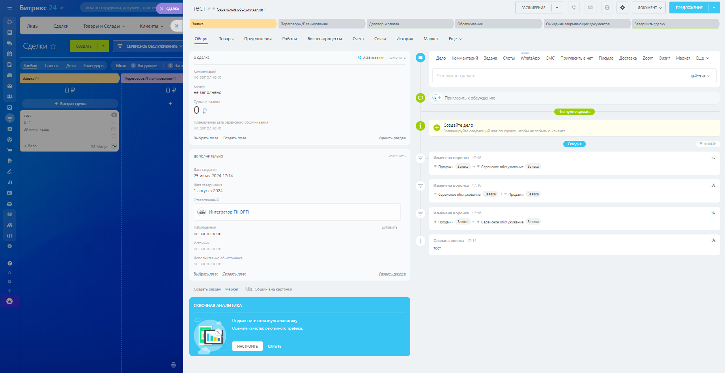
Task: Open the online store cart sidebar icon
Action: pos(10,150)
